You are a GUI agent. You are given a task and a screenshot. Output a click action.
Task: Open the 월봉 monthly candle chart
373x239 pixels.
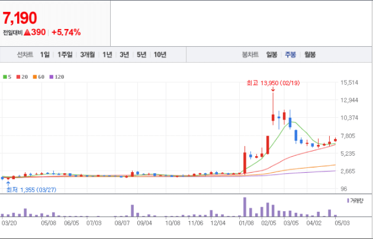click(x=310, y=54)
